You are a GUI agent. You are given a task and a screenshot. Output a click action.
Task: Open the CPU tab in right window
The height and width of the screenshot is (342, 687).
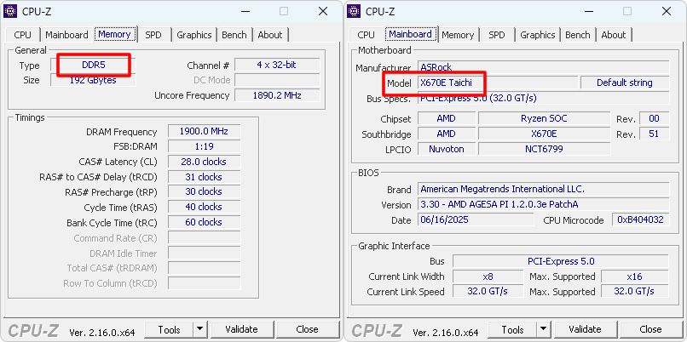pos(367,35)
